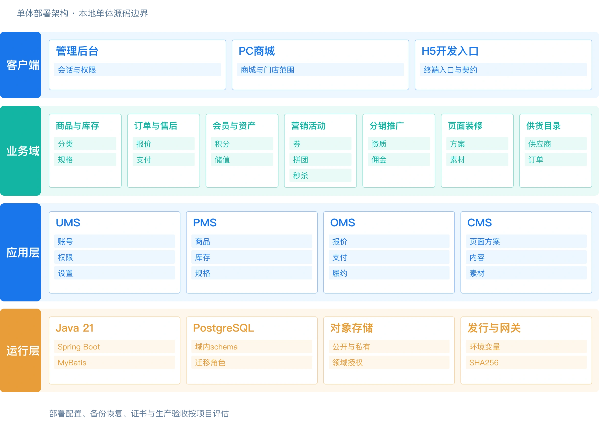Select the 商城与门店范围 item
The width and height of the screenshot is (599, 422).
click(x=320, y=70)
